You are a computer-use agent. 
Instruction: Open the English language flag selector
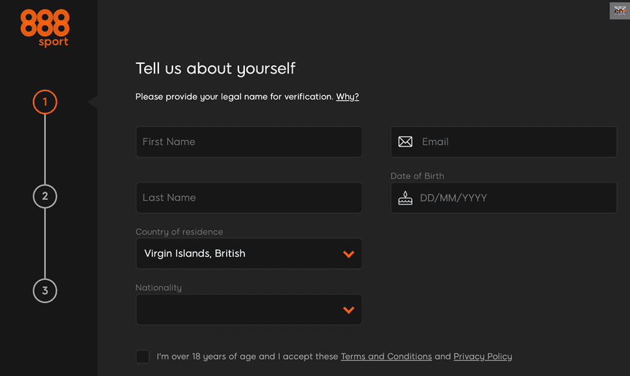tap(619, 11)
